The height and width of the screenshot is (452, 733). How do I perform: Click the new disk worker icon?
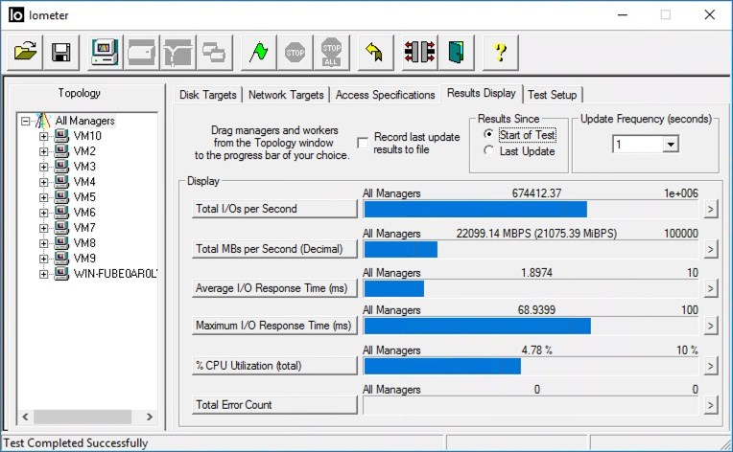pyautogui.click(x=141, y=53)
